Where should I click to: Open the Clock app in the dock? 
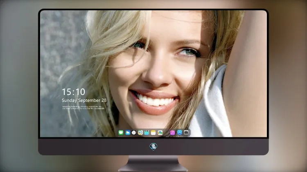tap(134, 133)
